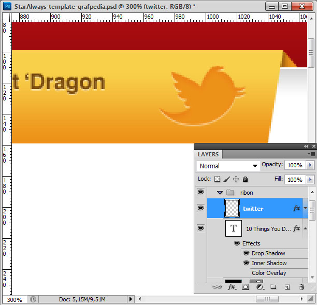Lock transparent pixels icon
317x305 pixels.
[x=218, y=179]
